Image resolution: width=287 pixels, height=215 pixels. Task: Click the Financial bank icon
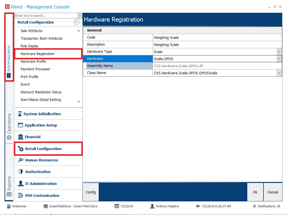coord(20,137)
